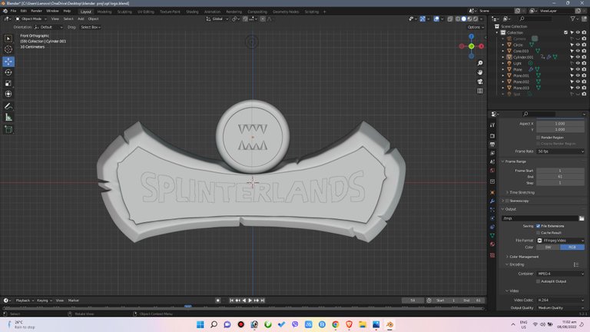Click the BW color mode button

coord(549,247)
